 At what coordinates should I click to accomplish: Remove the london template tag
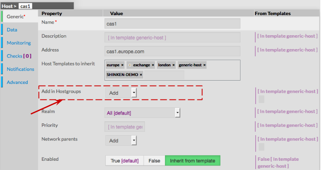pyautogui.click(x=173, y=65)
